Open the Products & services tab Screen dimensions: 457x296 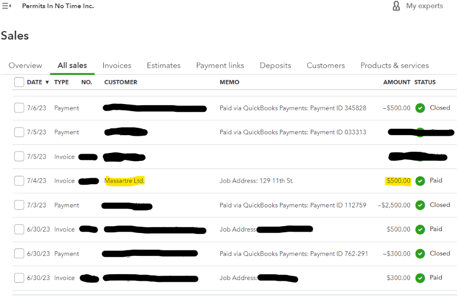point(394,65)
